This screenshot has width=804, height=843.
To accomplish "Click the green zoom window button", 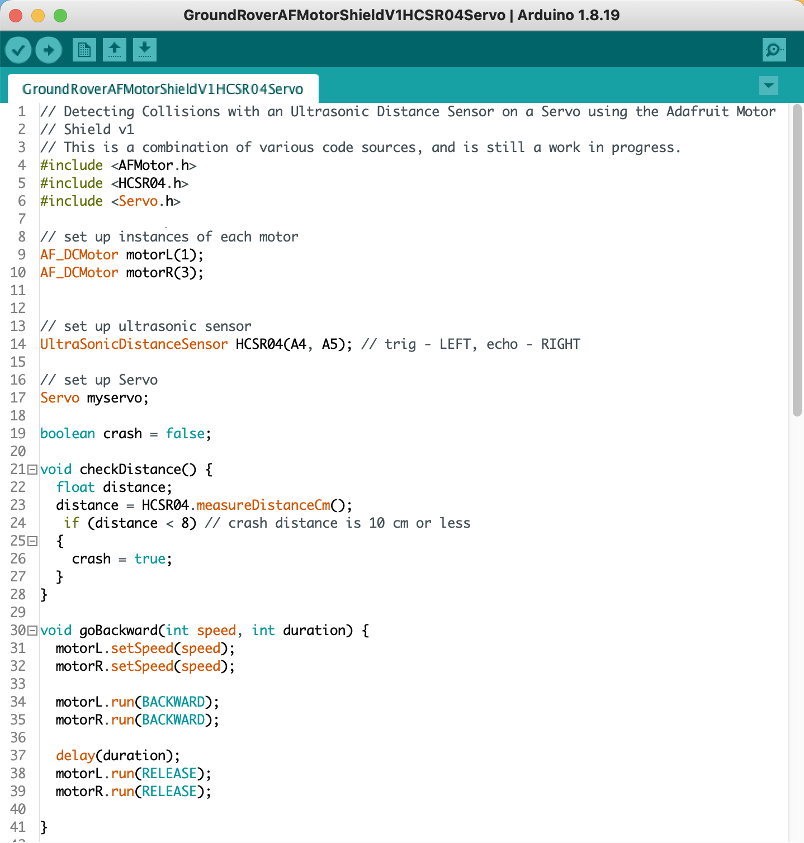I will pos(60,16).
